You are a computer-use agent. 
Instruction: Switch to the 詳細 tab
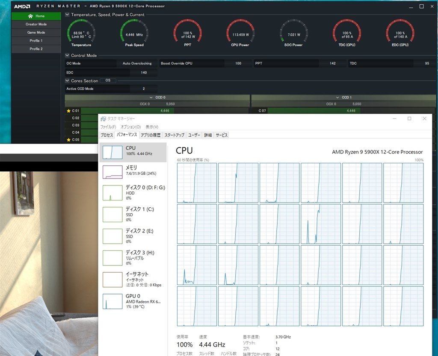pyautogui.click(x=208, y=135)
